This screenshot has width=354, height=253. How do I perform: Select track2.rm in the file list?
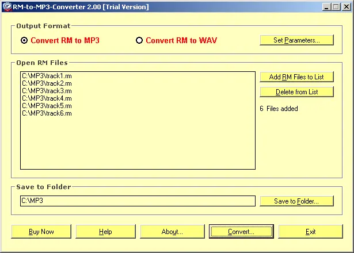tap(47, 83)
